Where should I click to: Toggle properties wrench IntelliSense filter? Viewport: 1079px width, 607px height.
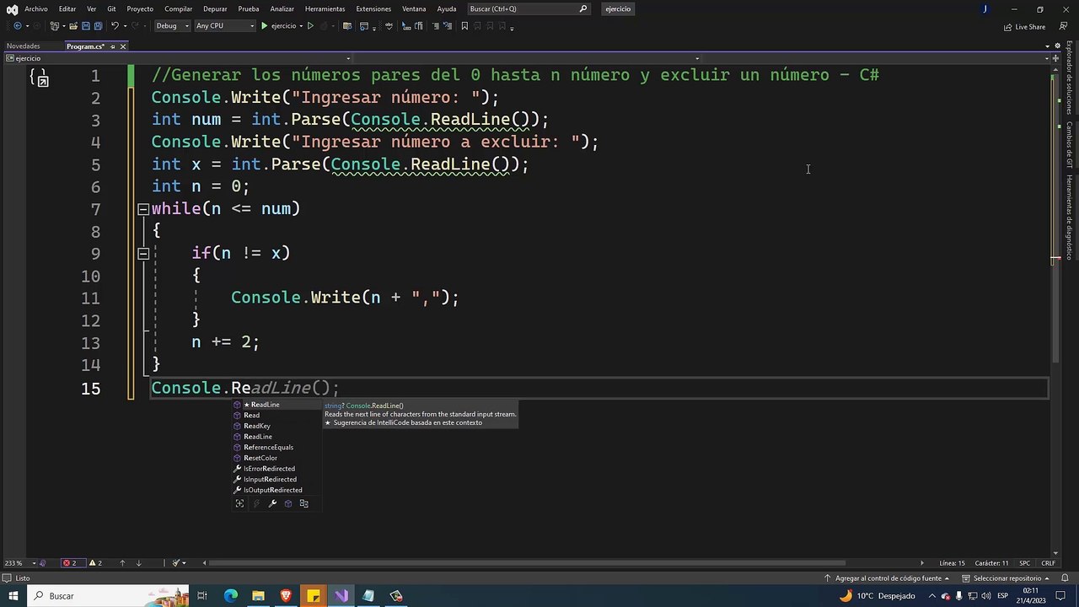coord(272,503)
